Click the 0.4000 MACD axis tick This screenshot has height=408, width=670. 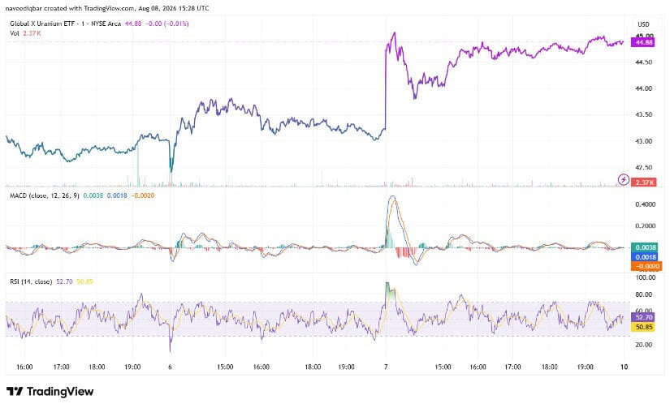click(x=645, y=204)
